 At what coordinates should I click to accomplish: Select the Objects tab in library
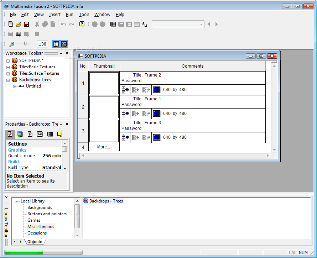[35, 242]
